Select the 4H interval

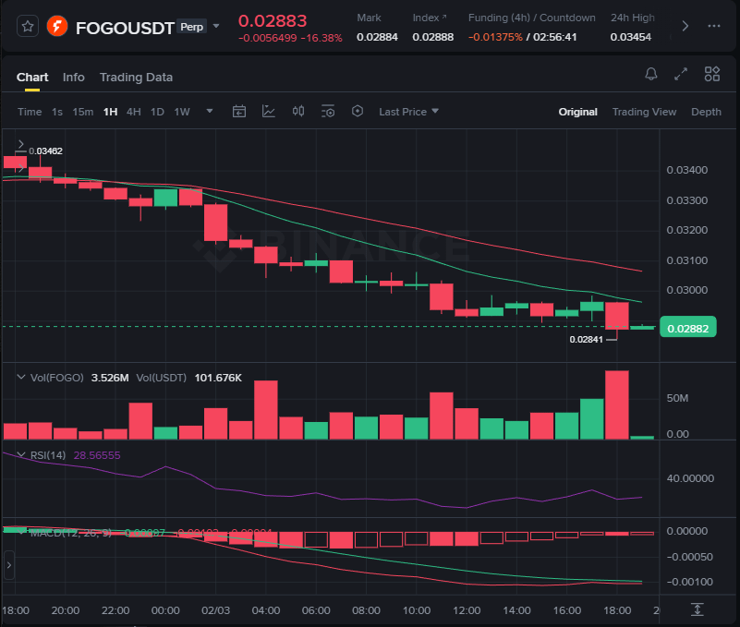tap(134, 112)
